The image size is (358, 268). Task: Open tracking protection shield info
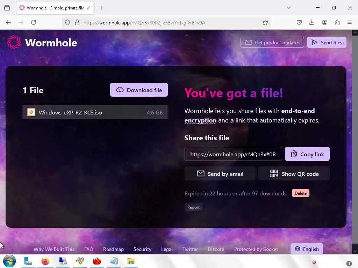click(67, 22)
